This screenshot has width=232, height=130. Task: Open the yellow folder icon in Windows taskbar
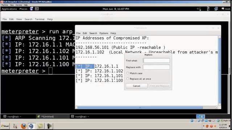click(x=40, y=126)
